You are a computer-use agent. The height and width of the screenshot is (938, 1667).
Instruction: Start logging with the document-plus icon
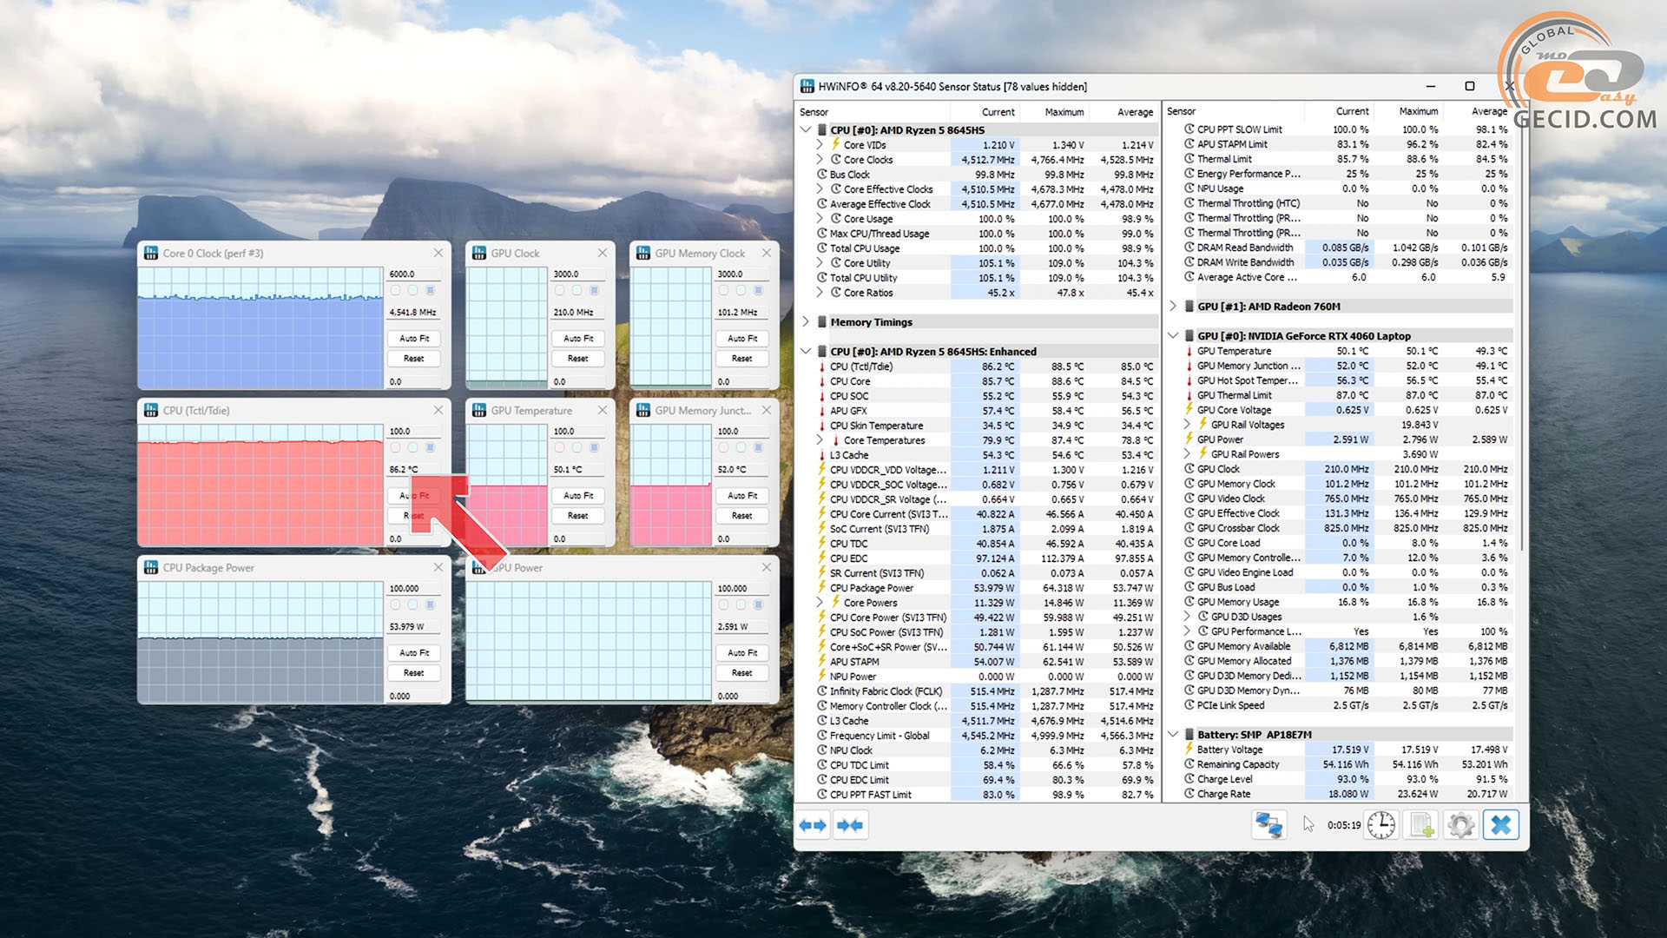coord(1421,825)
